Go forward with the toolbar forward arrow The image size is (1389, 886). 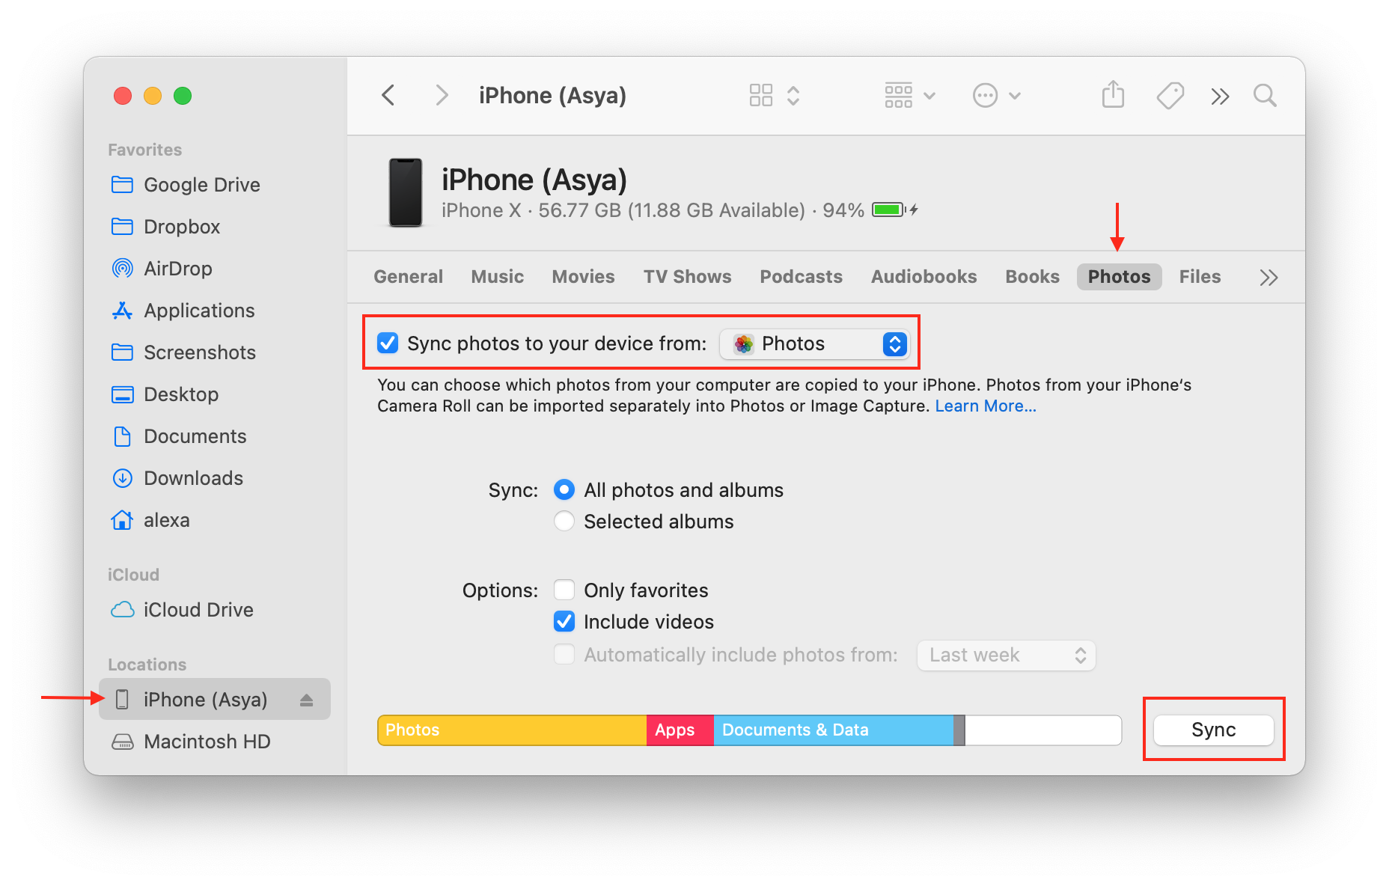click(x=442, y=96)
